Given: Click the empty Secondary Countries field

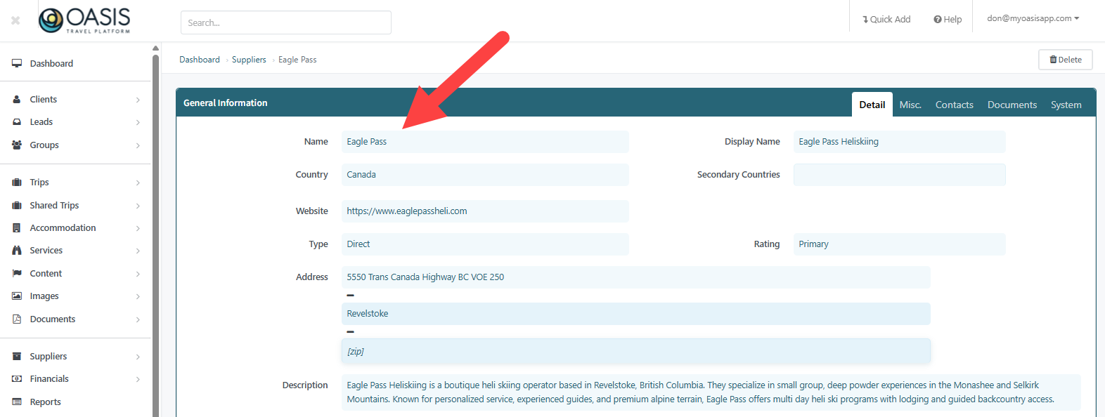Looking at the screenshot, I should pos(899,175).
